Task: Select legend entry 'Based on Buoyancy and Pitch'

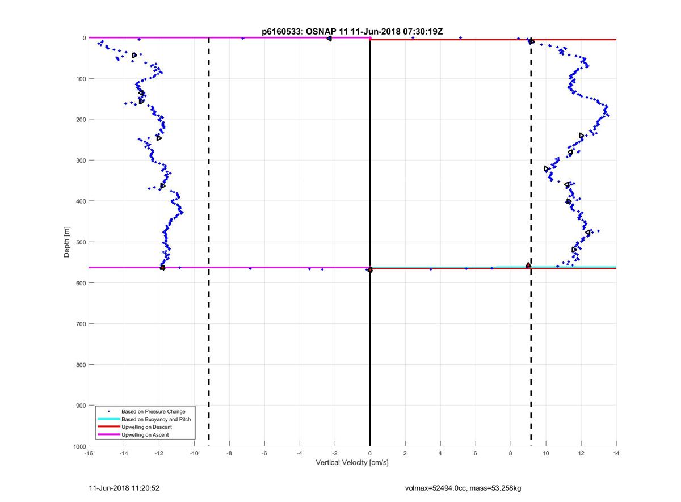Action: coord(156,419)
